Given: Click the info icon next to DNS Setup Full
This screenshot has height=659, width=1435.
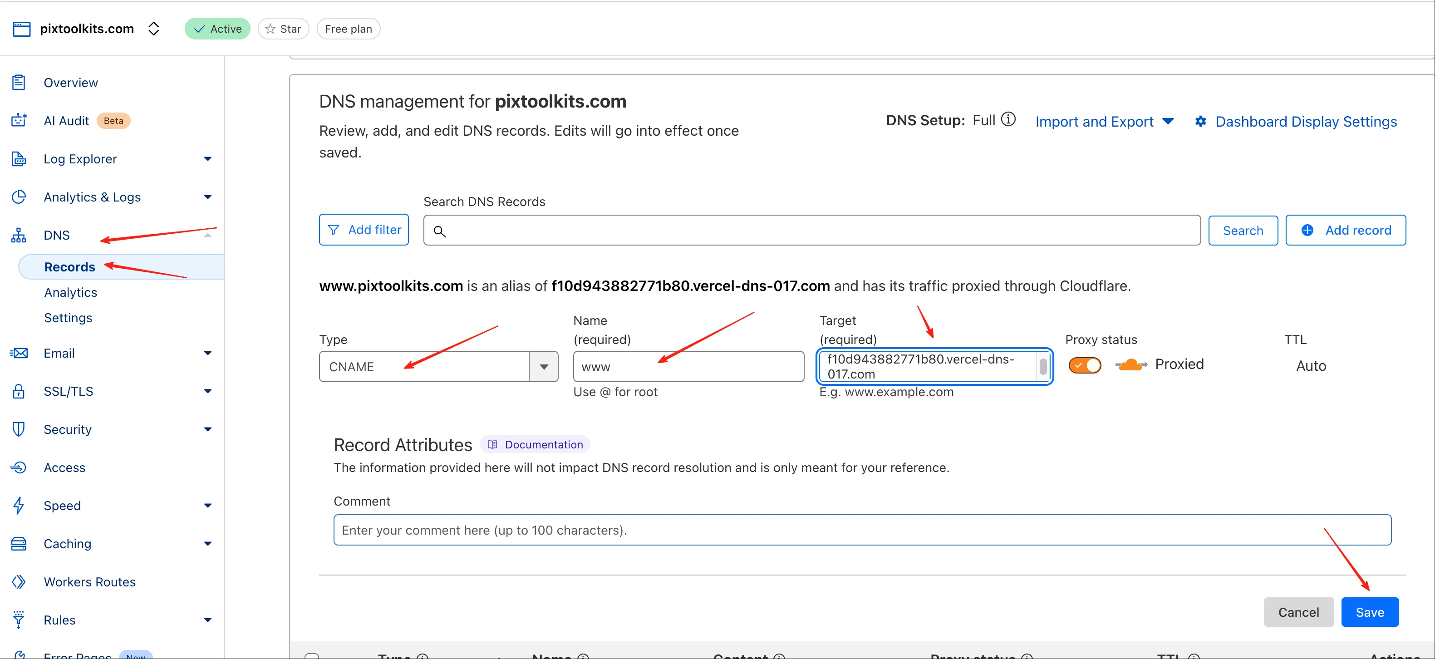Looking at the screenshot, I should pyautogui.click(x=1008, y=120).
